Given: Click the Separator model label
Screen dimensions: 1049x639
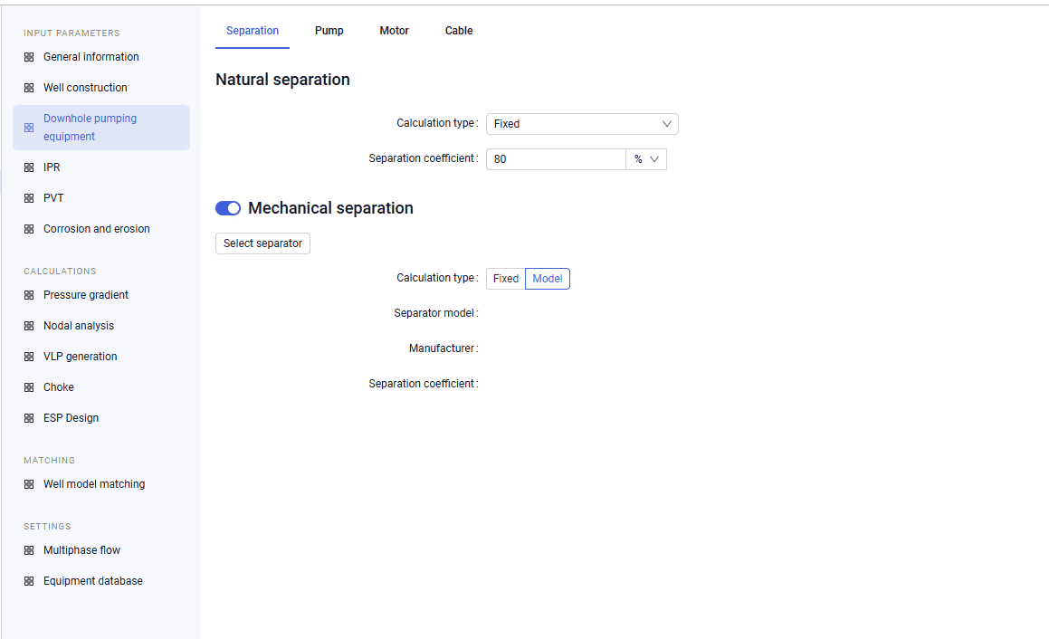Looking at the screenshot, I should pos(436,313).
